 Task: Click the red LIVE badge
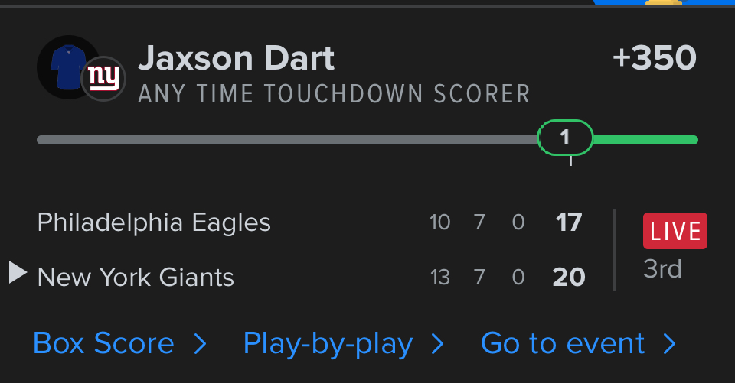(x=675, y=232)
